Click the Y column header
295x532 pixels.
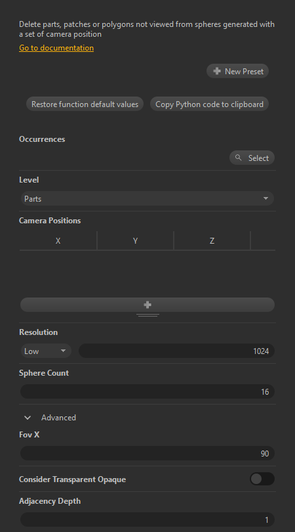point(135,240)
